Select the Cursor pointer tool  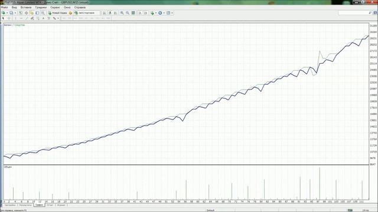tap(3, 18)
